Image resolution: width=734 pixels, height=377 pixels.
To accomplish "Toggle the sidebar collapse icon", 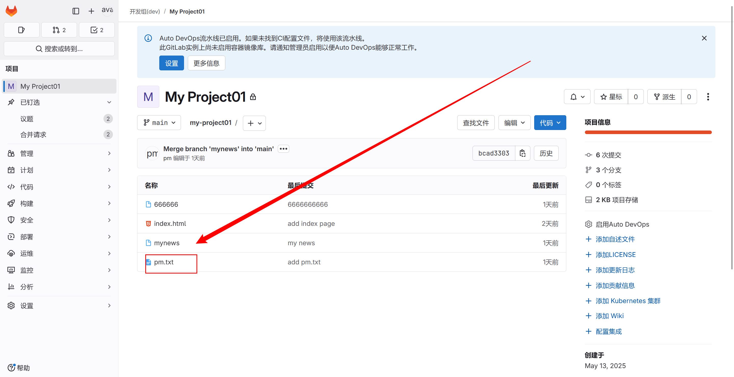I will tap(75, 11).
